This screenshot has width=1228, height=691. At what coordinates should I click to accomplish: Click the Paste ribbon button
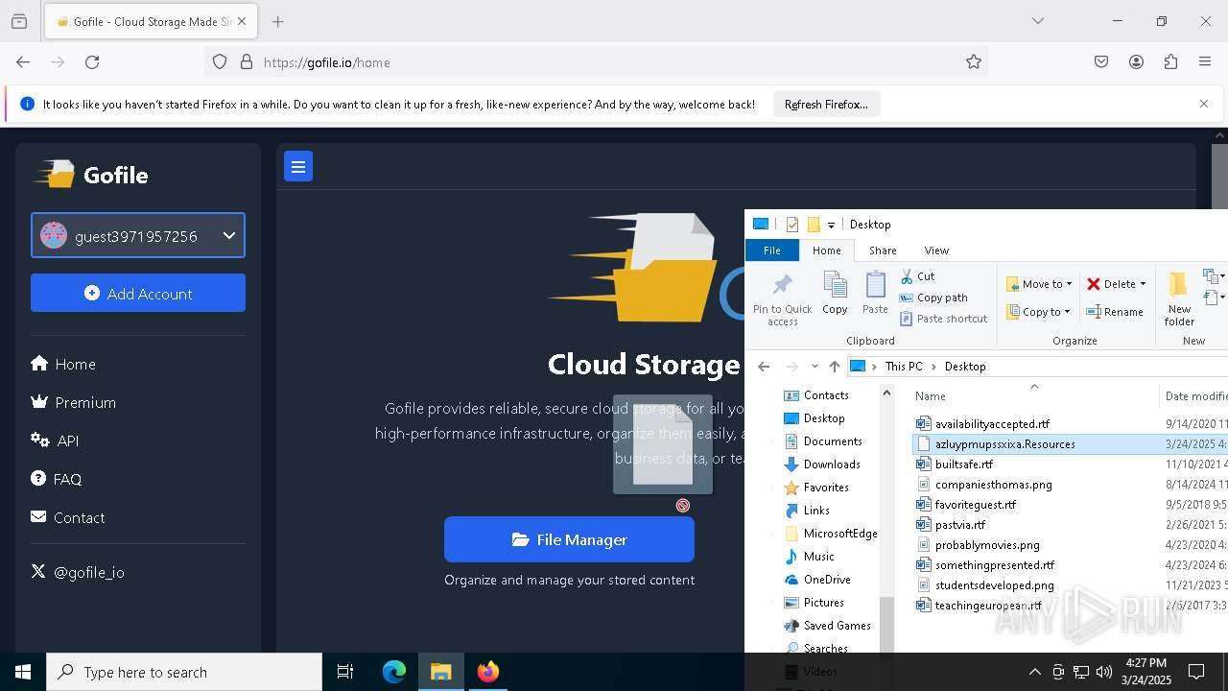pos(875,294)
